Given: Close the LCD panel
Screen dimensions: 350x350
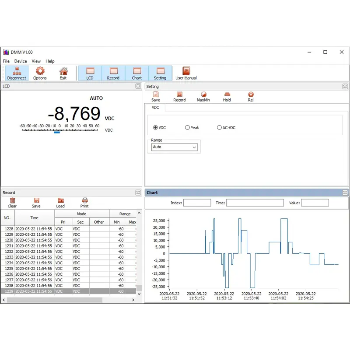Looking at the screenshot, I should [x=138, y=86].
